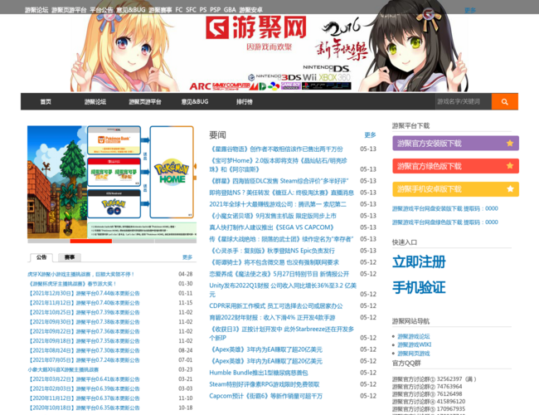Click star icon on red download button

[509, 166]
